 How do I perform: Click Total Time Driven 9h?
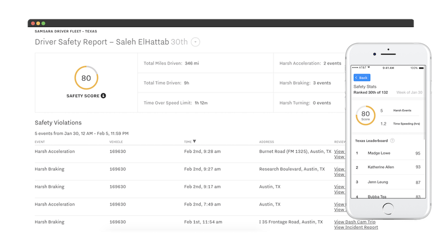pyautogui.click(x=167, y=83)
